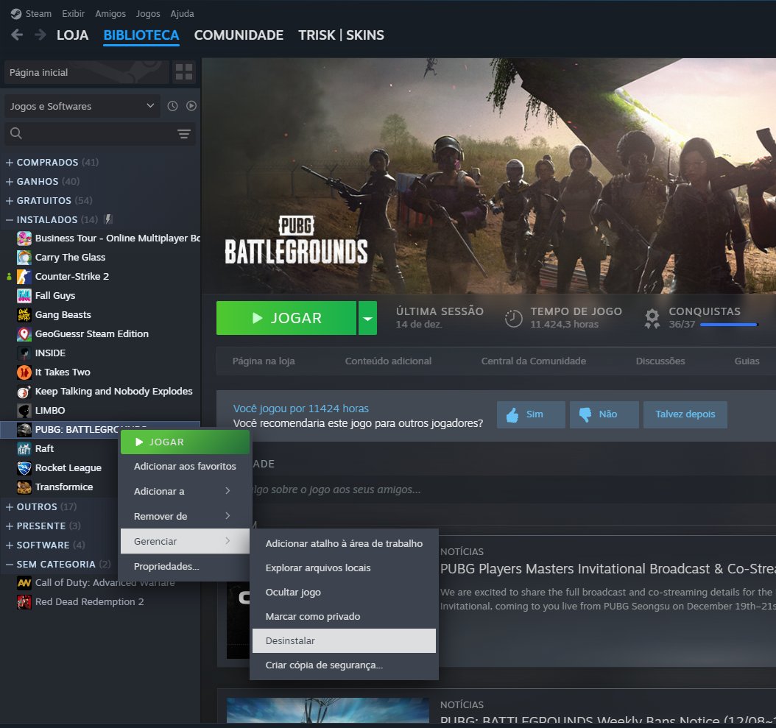Open Central da Comunidade link
Image resolution: width=776 pixels, height=728 pixels.
[534, 361]
